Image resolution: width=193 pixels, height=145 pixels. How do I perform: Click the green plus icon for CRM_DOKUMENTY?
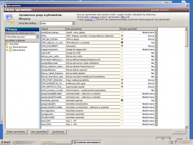point(122,46)
